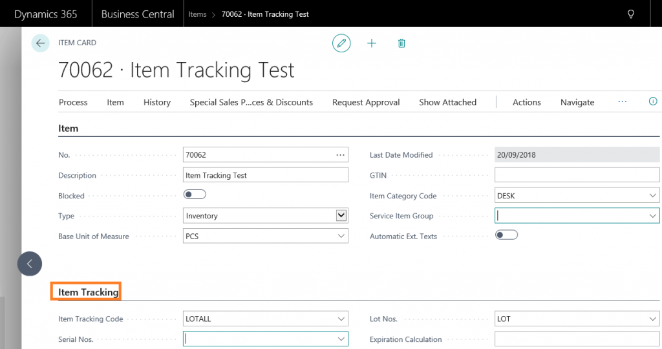The height and width of the screenshot is (349, 662).
Task: Open the Lot Nos. dropdown
Action: [652, 319]
